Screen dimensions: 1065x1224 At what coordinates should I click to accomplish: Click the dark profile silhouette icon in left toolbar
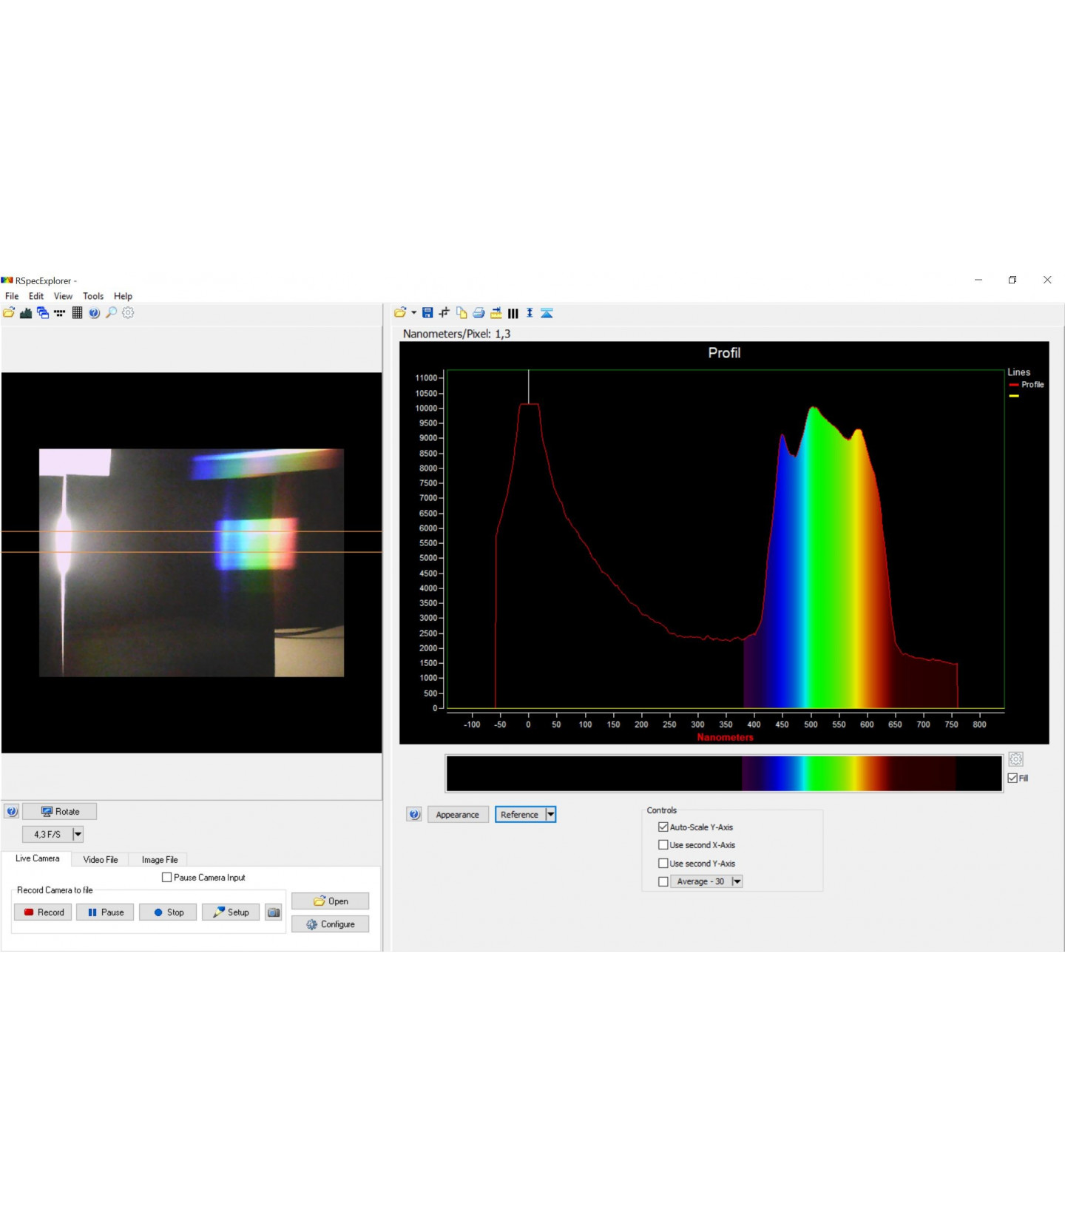coord(26,313)
